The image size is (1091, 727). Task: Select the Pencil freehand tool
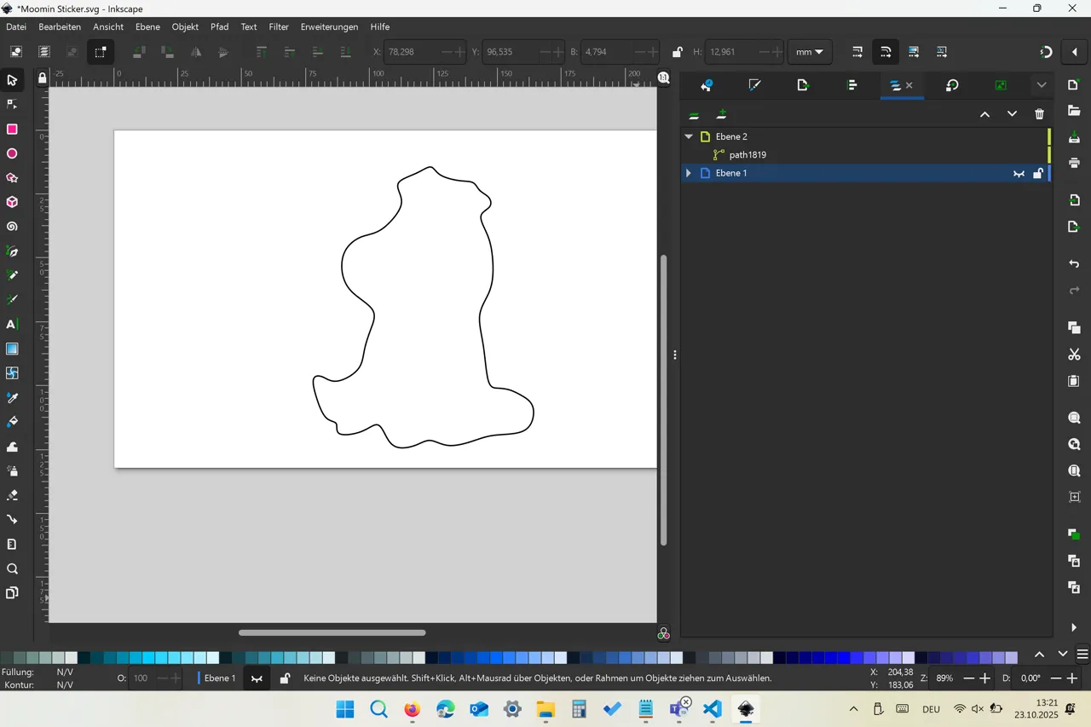12,275
